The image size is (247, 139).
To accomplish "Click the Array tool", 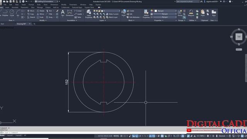I will 49,17.
